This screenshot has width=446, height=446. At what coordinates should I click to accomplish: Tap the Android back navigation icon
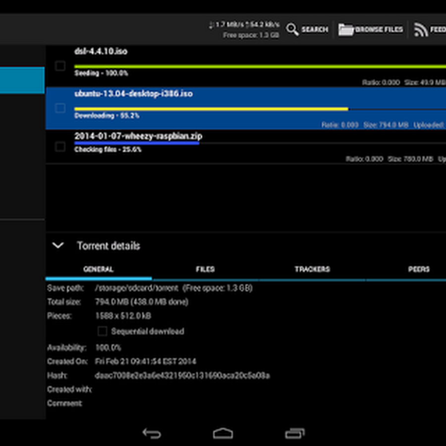pyautogui.click(x=152, y=433)
